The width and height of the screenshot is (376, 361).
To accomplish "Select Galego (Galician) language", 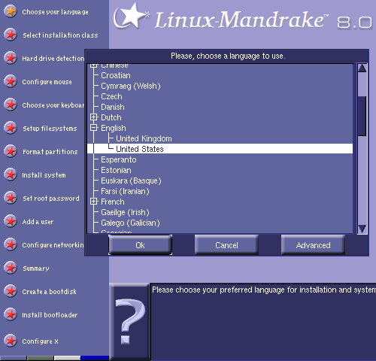I will [130, 223].
